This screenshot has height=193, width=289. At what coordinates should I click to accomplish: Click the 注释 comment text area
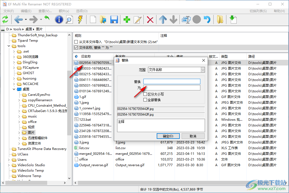click(161, 125)
